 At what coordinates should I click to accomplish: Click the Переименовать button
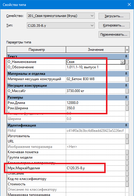[114, 34]
